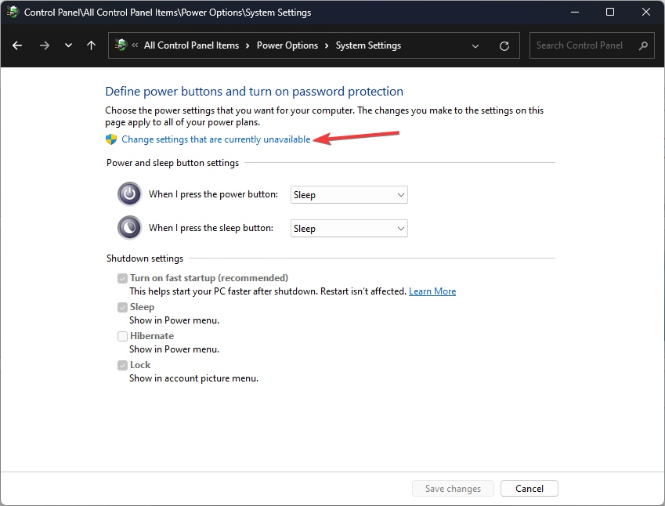Open All Control Panel Items breadcrumb
This screenshot has width=665, height=506.
(x=191, y=45)
